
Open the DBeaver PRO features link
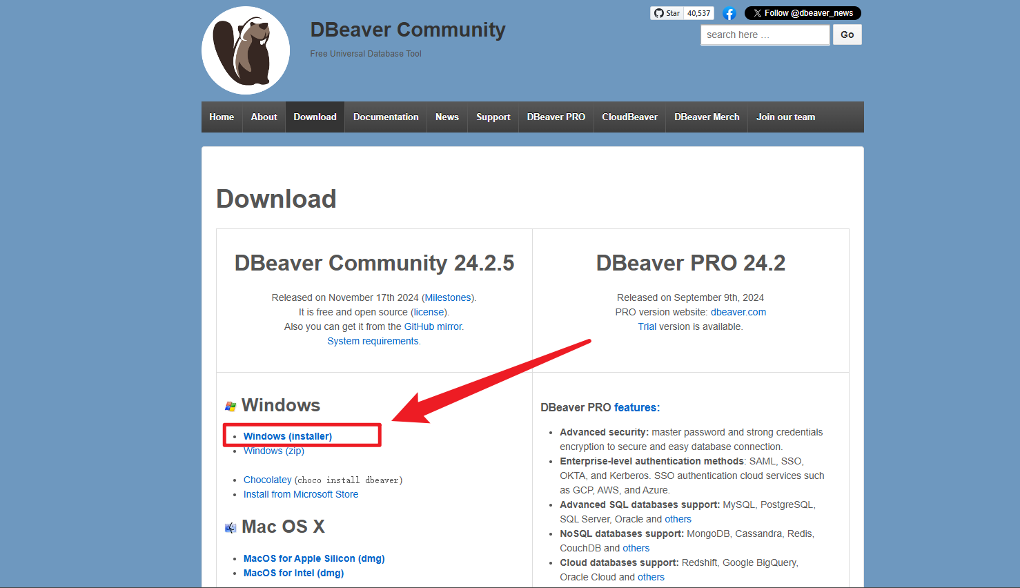point(637,407)
